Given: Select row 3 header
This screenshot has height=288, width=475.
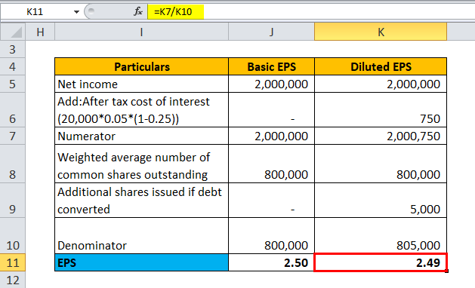Looking at the screenshot, I should point(12,49).
